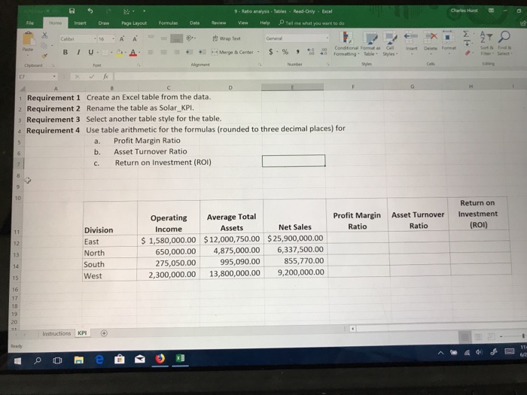Open the Name Box dropdown arrow

(53, 77)
